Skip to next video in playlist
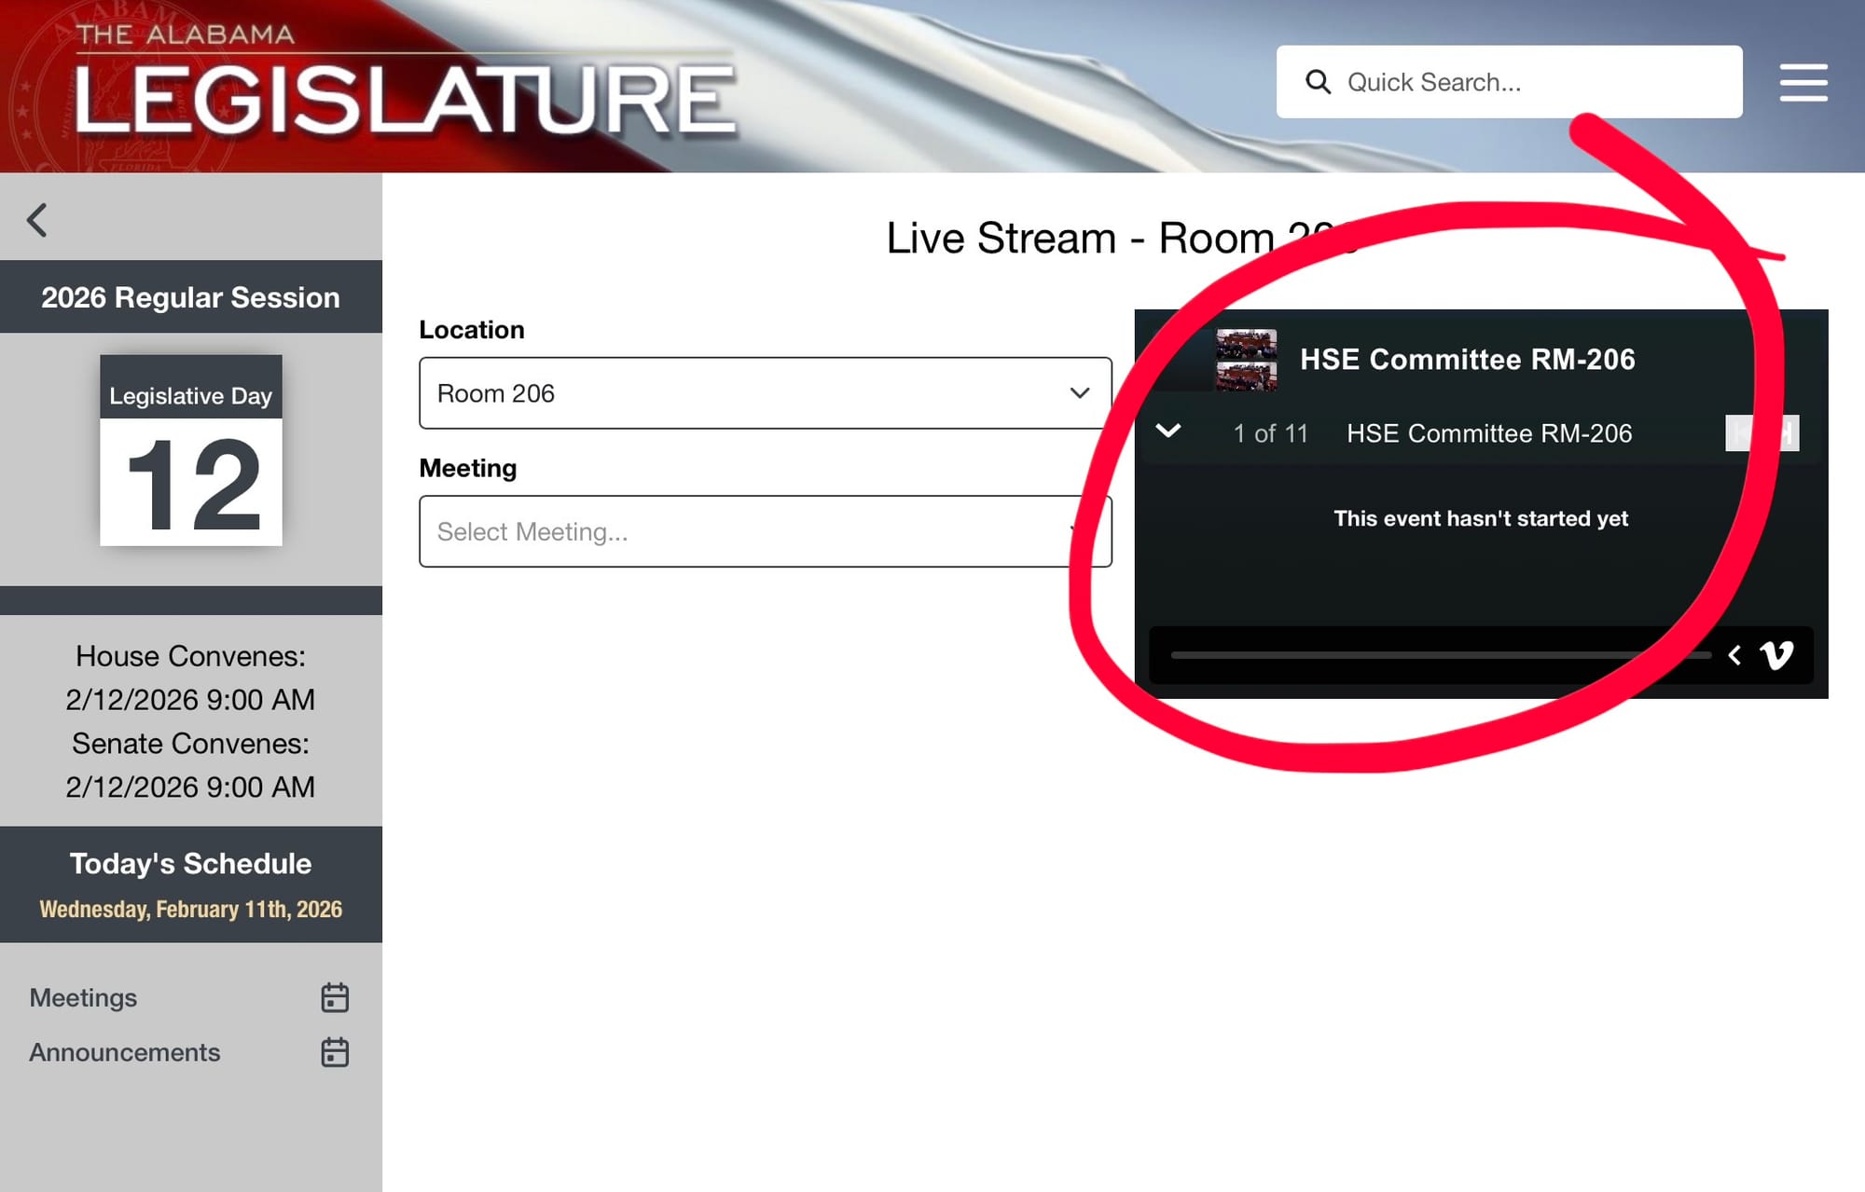The height and width of the screenshot is (1192, 1865). click(x=1784, y=433)
